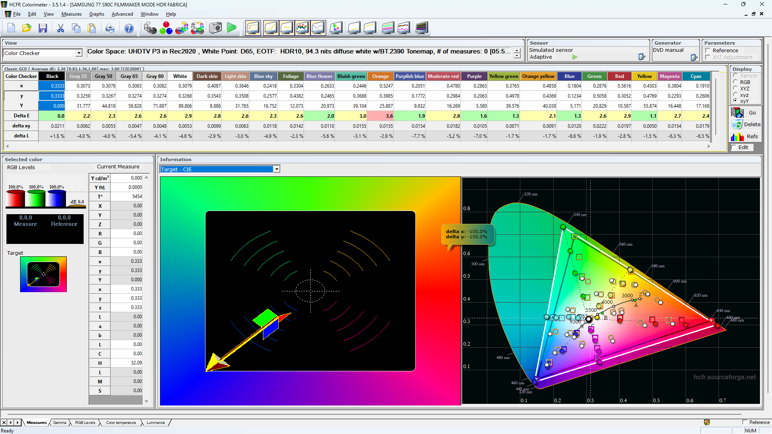
Task: Open the Color Checker view dropdown
Action: [x=79, y=53]
